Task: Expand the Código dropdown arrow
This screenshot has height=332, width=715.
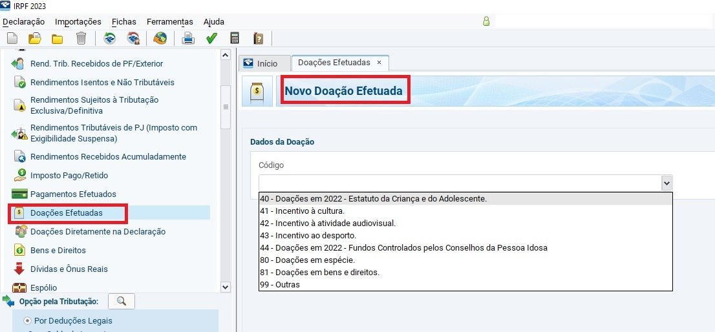Action: coord(667,183)
